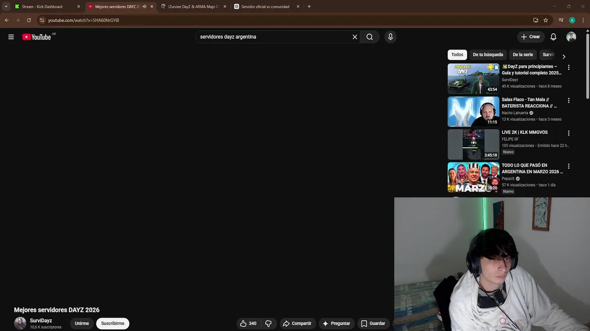Screen dimensions: 590x331
Task: Start voice search with microphone icon
Action: pyautogui.click(x=390, y=37)
